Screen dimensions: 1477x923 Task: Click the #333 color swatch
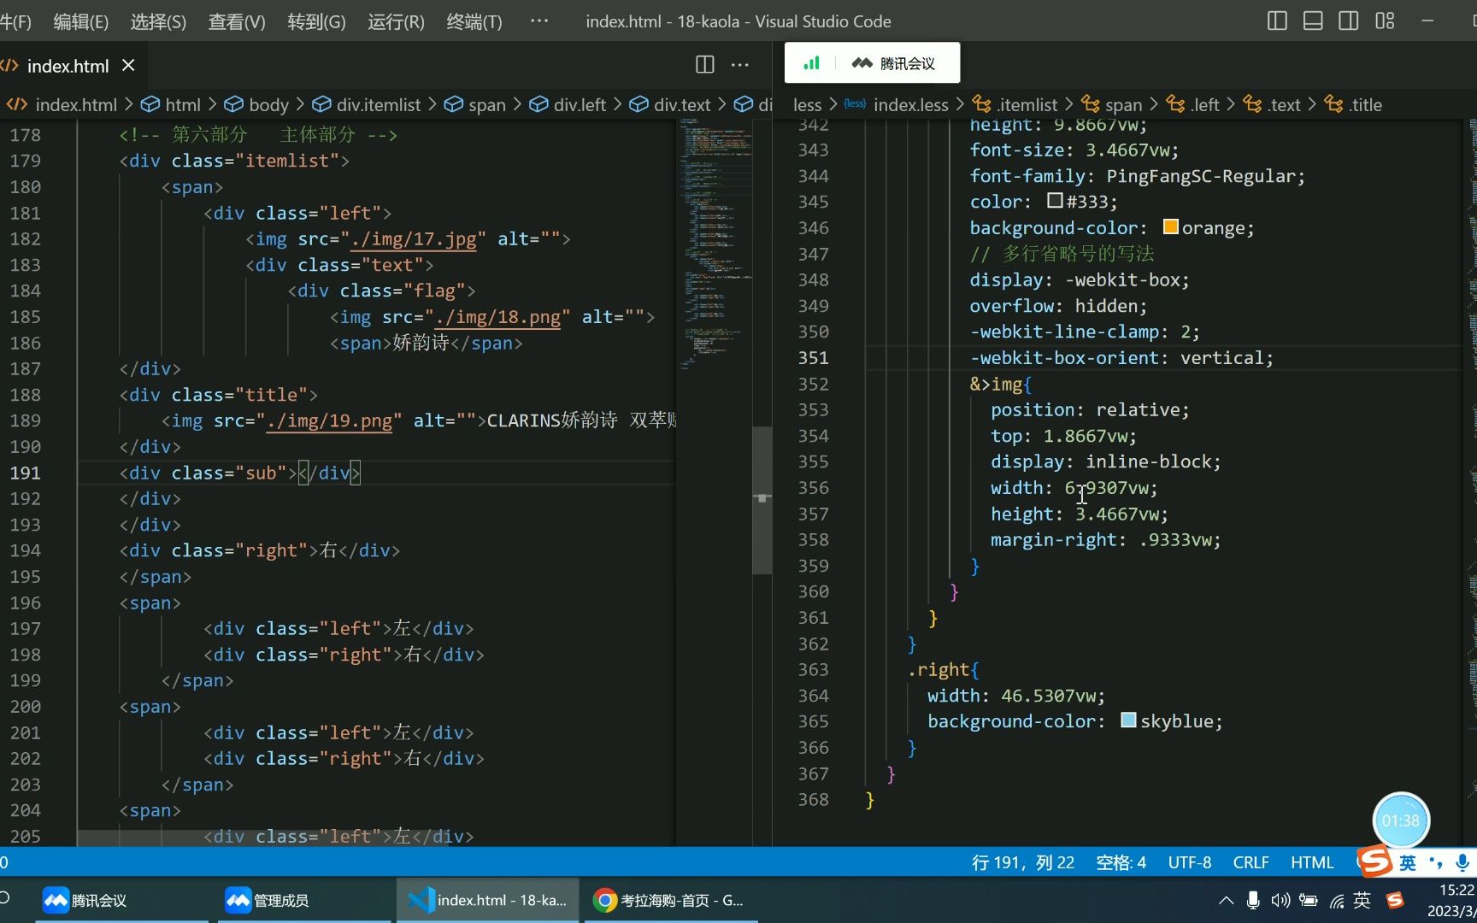pyautogui.click(x=1055, y=201)
